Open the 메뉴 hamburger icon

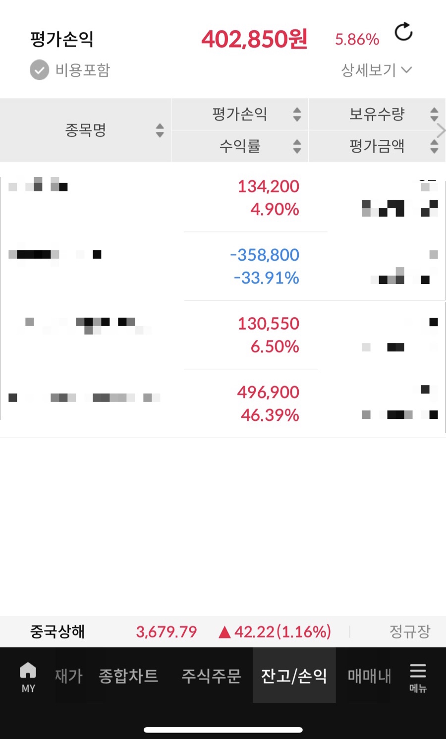coord(418,678)
